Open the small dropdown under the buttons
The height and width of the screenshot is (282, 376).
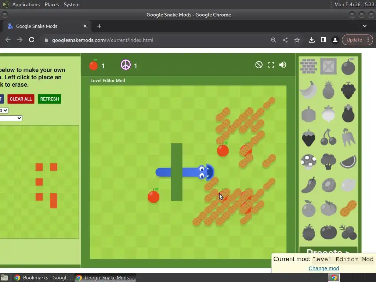4,110
